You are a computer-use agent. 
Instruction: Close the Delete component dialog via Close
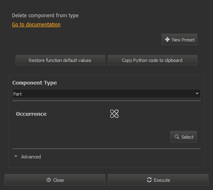55,180
